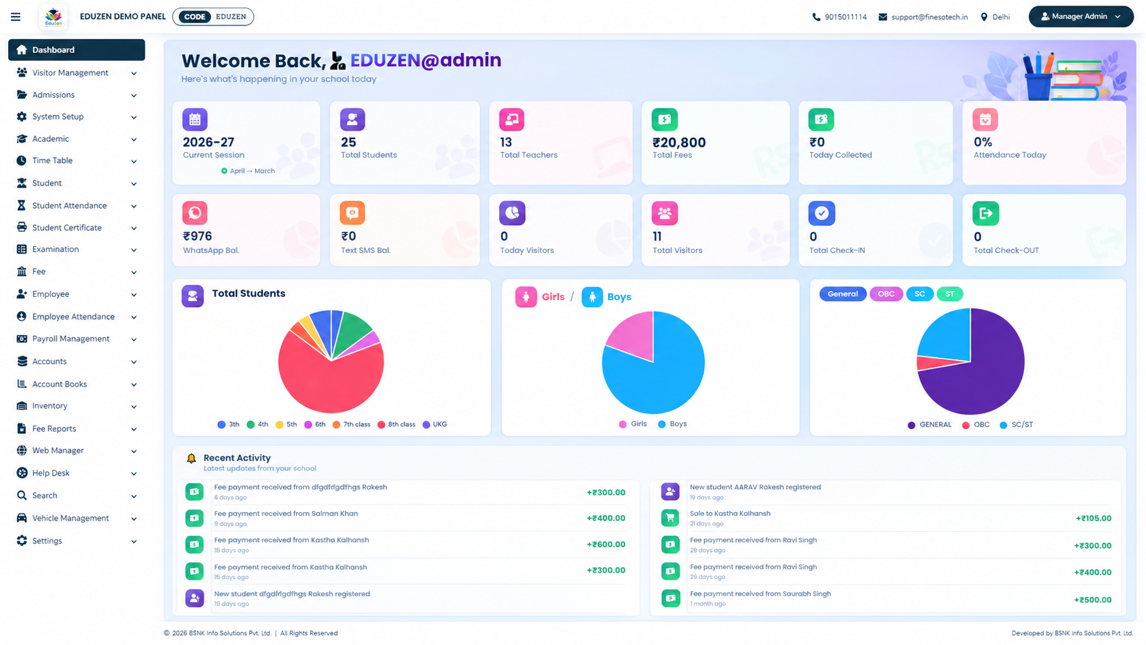Open the Dashboard menu item
Viewport: 1146px width, 645px height.
coord(77,50)
